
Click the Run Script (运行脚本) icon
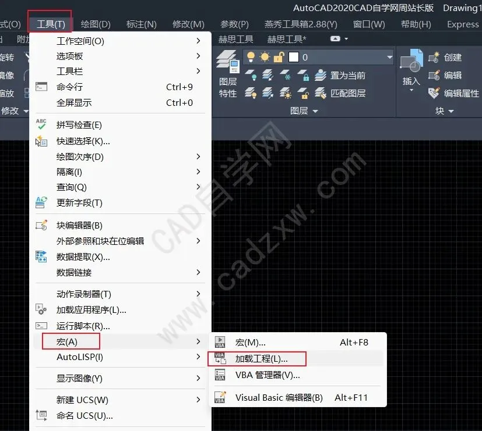[x=41, y=326]
